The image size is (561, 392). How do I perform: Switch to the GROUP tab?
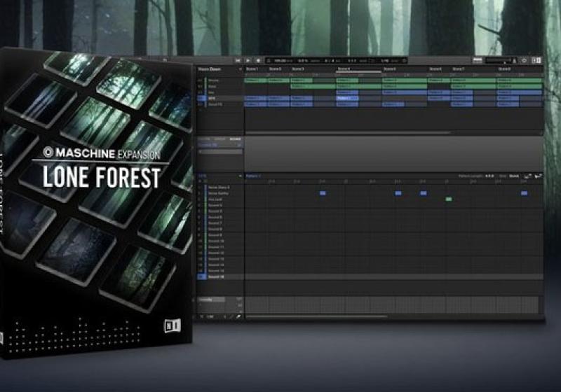pyautogui.click(x=219, y=139)
